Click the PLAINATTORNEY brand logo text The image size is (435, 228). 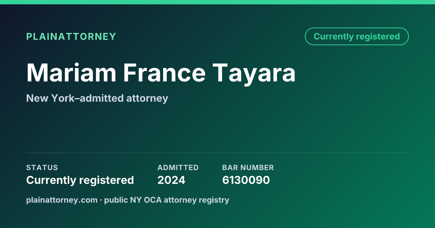click(x=71, y=37)
